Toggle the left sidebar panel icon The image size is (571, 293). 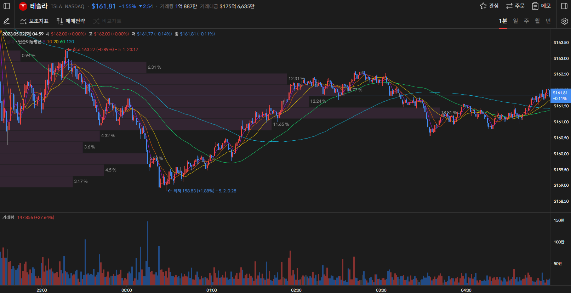[x=6, y=6]
